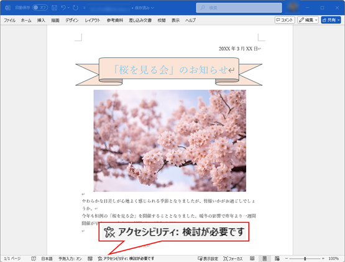345x262 pixels.
Task: Toggle the 自動保存 switch
Action: [40, 7]
